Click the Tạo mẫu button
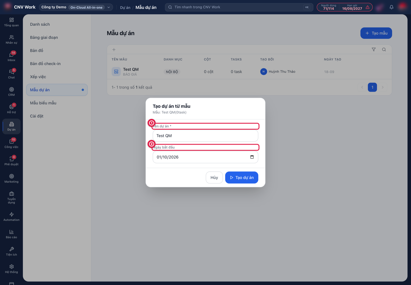 tap(376, 33)
